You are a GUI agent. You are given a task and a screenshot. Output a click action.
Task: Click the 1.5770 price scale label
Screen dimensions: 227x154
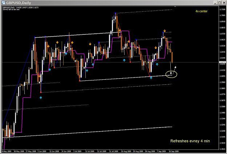coord(223,94)
